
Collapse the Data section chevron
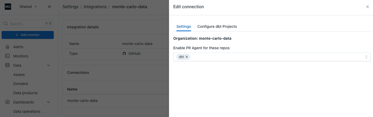pos(48,65)
